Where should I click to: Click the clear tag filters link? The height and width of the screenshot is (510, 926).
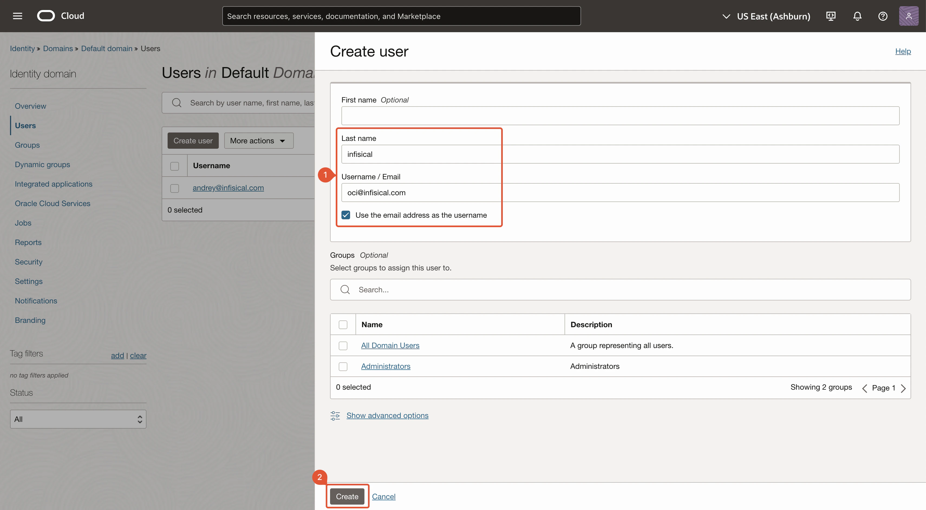point(138,355)
